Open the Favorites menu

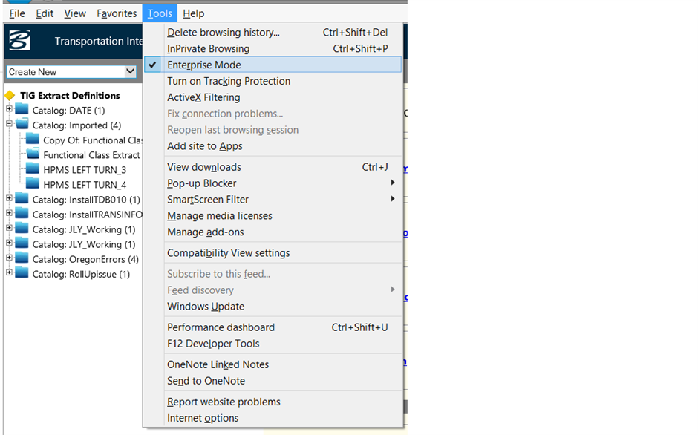117,13
